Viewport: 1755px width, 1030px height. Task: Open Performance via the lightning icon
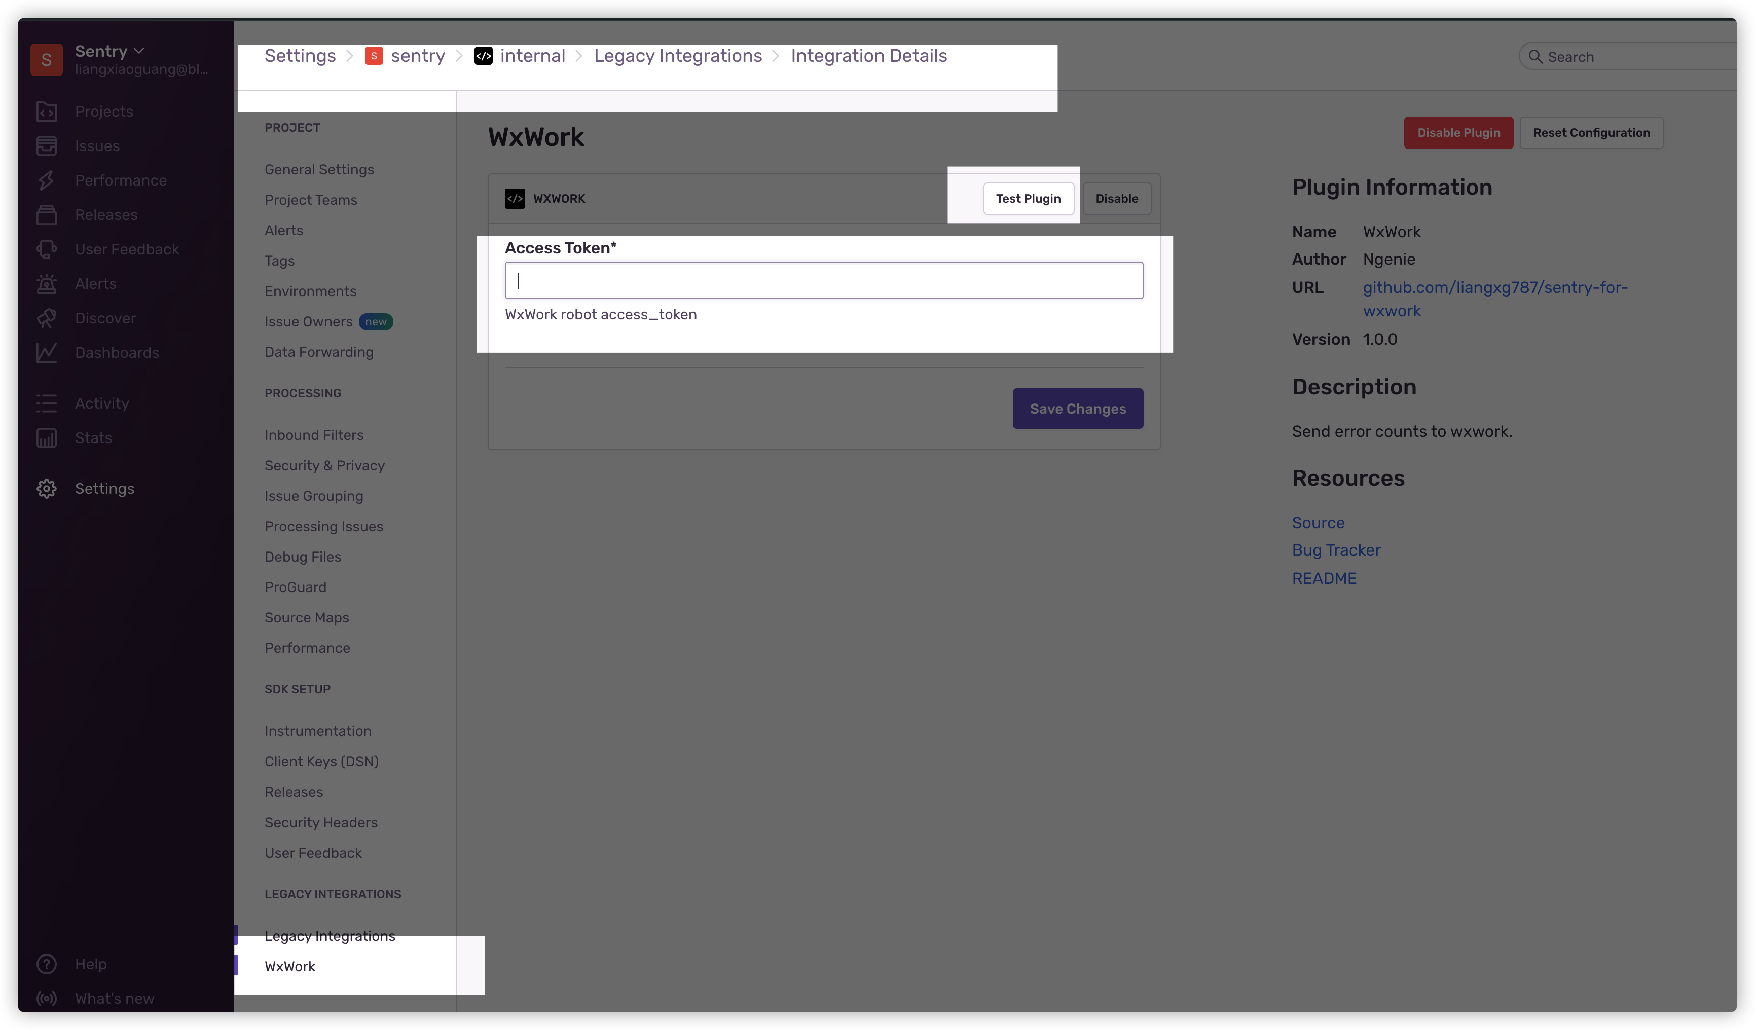point(47,180)
